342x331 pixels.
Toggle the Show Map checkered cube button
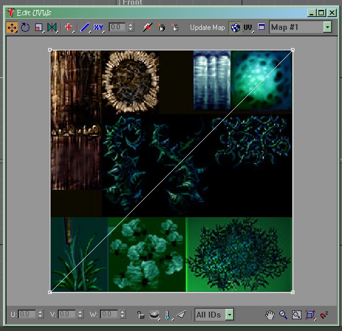point(235,28)
